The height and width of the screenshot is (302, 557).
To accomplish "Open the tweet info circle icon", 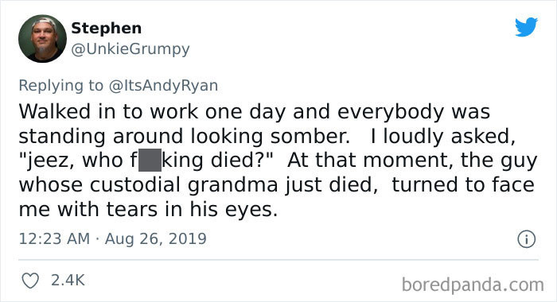I will coord(526,239).
